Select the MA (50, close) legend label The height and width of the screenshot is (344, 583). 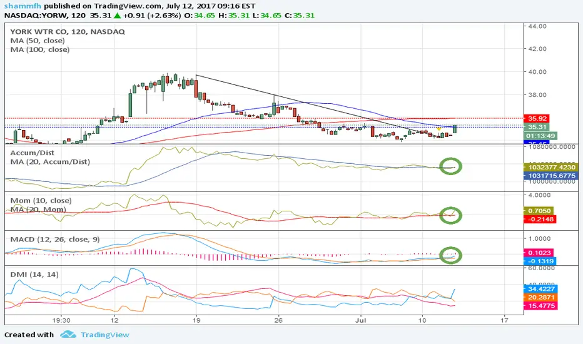38,41
